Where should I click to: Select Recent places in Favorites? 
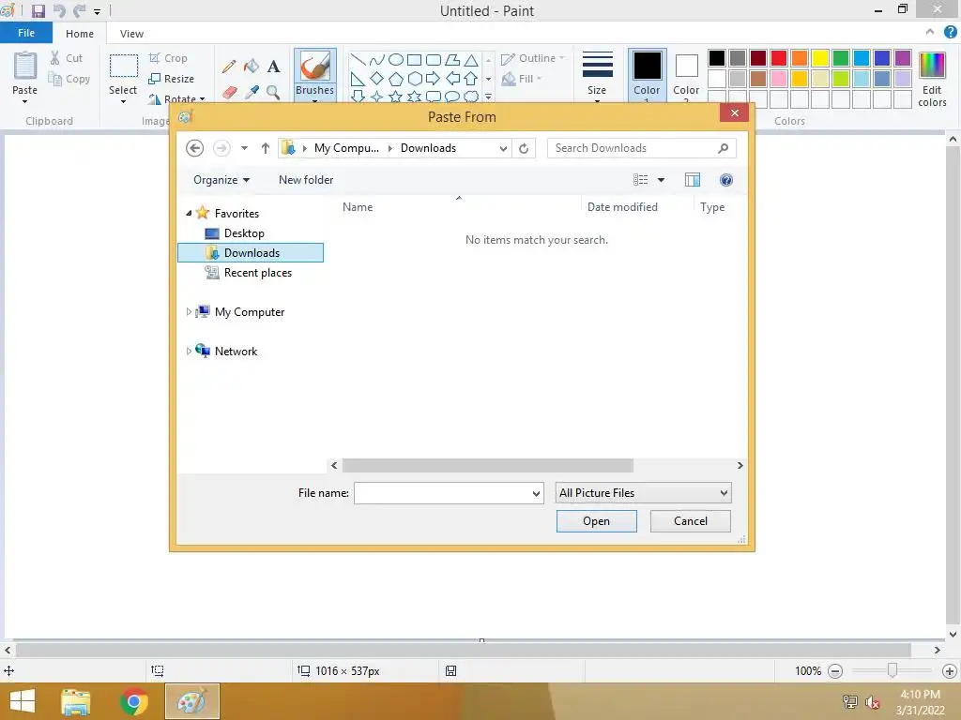(x=257, y=273)
